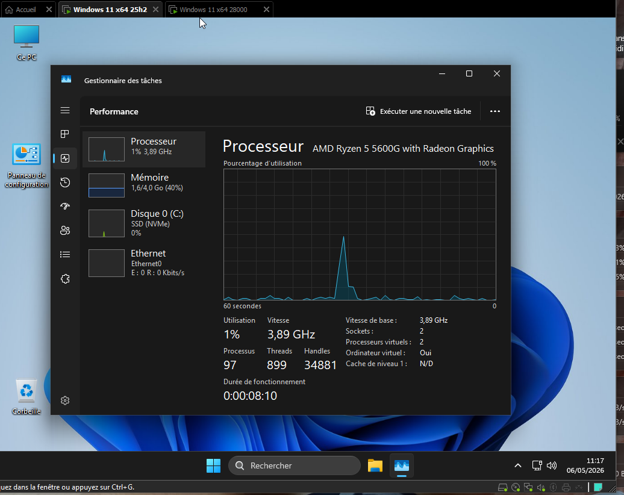
Task: Open Ce PC desktop icon
Action: pyautogui.click(x=27, y=43)
